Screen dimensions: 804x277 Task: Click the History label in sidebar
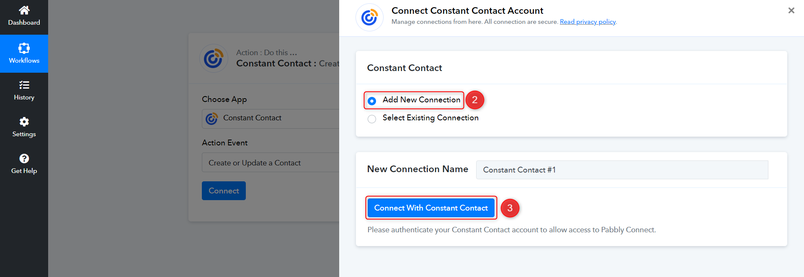pyautogui.click(x=24, y=97)
